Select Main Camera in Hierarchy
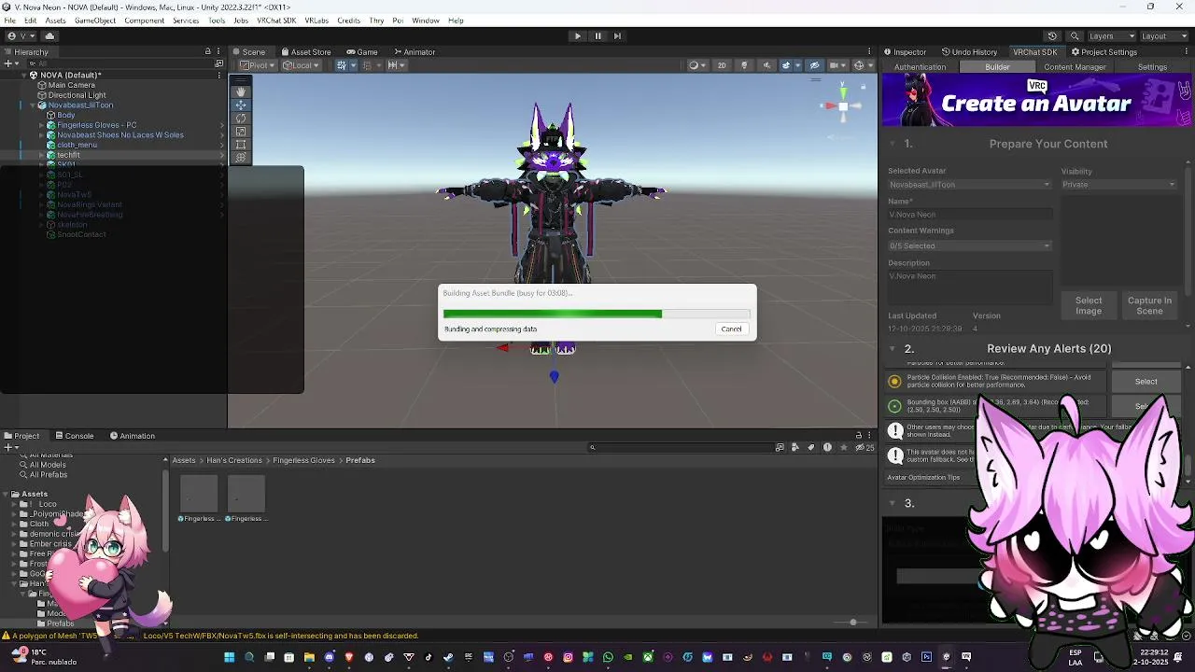The height and width of the screenshot is (672, 1195). click(72, 85)
